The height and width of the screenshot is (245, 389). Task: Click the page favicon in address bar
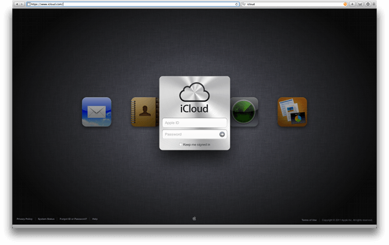click(x=29, y=4)
